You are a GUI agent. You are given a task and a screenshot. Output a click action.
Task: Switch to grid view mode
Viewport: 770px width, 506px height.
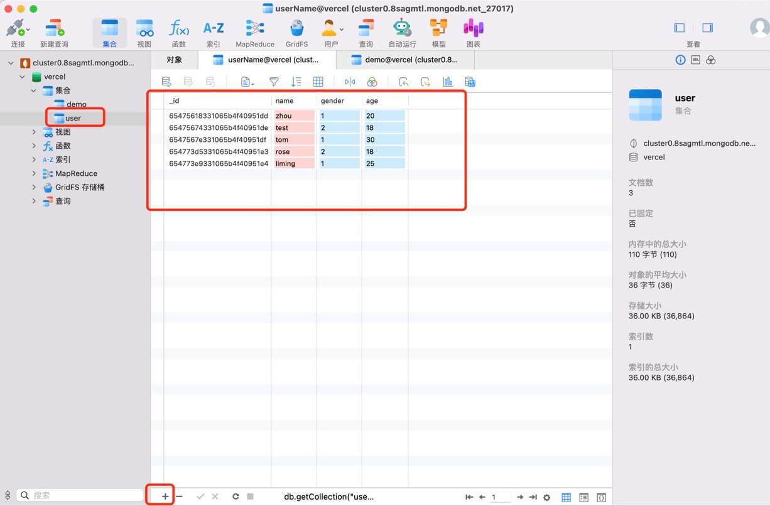(x=566, y=497)
